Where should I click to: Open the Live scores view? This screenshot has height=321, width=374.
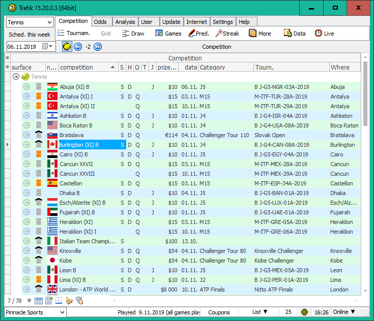pyautogui.click(x=324, y=34)
